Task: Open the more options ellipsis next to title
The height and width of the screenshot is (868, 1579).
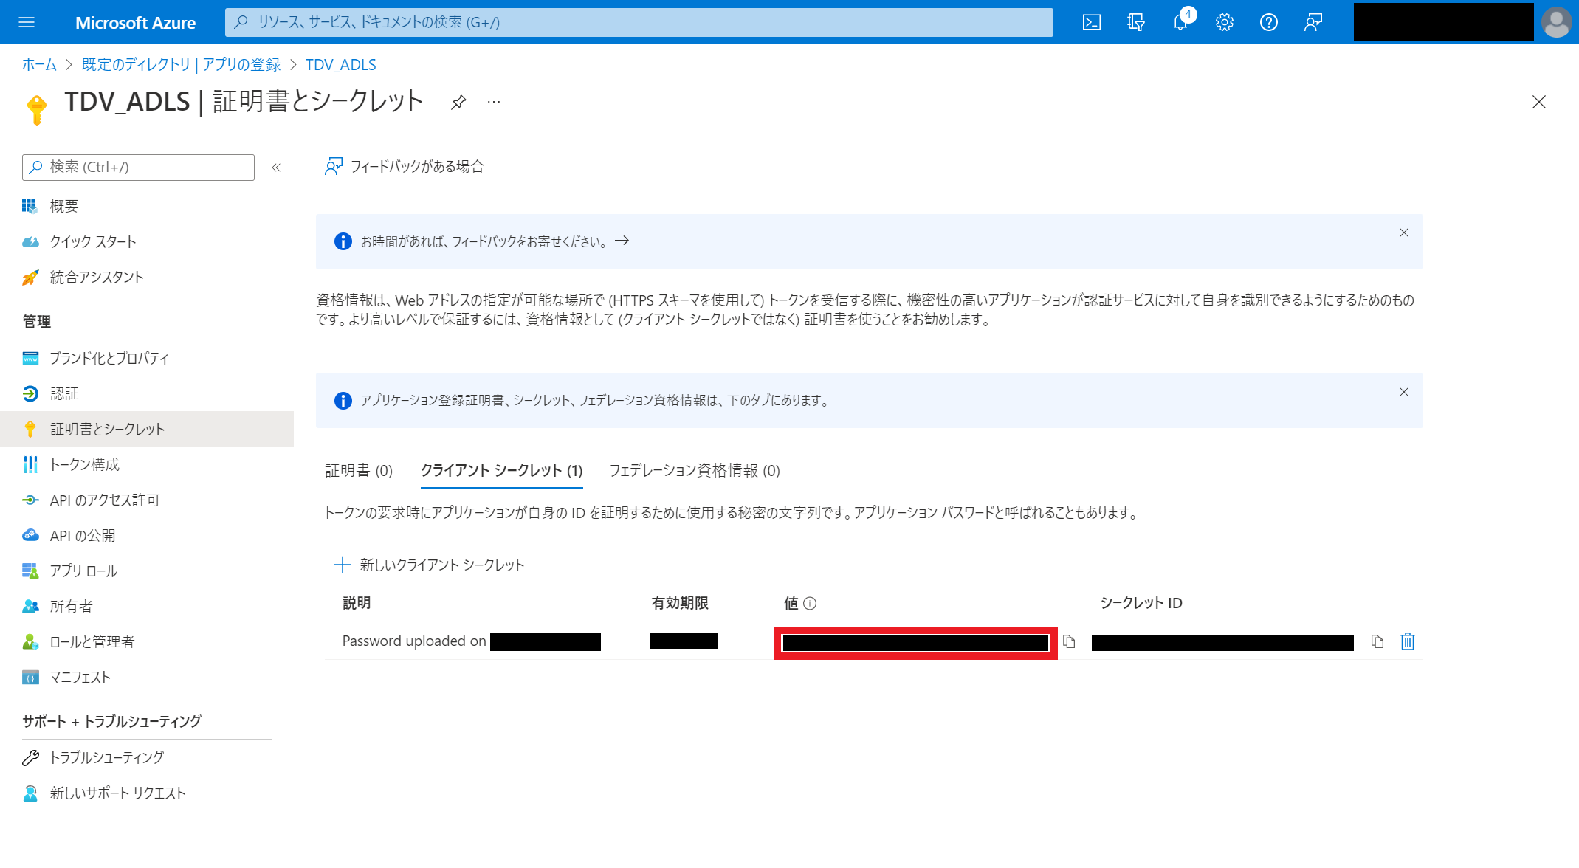Action: (x=494, y=102)
